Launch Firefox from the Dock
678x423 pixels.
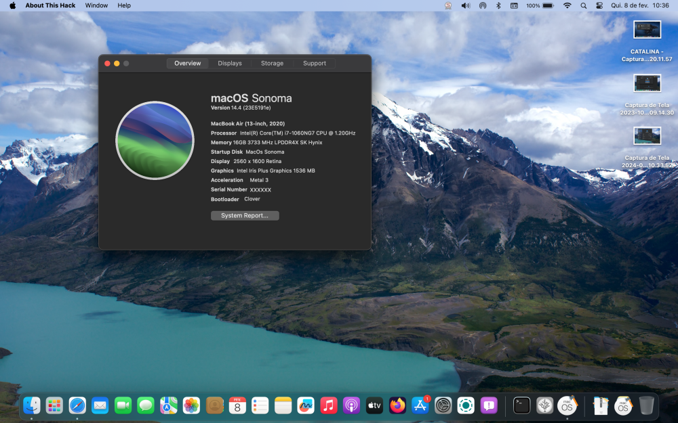[397, 405]
